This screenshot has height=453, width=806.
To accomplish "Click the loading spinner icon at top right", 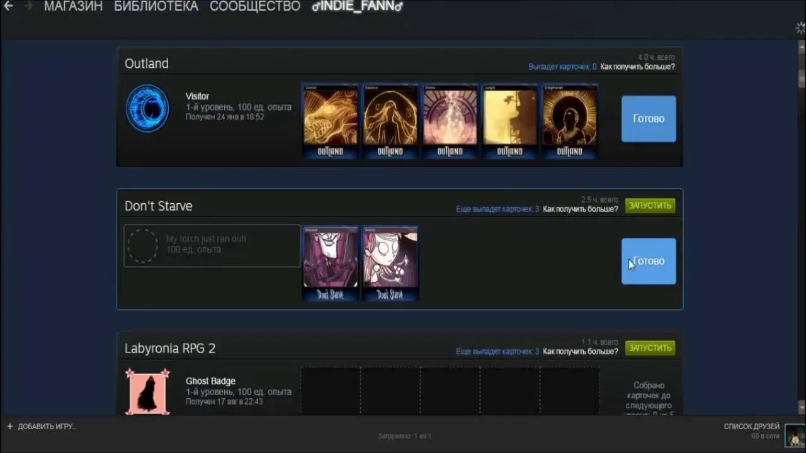I will pyautogui.click(x=801, y=28).
